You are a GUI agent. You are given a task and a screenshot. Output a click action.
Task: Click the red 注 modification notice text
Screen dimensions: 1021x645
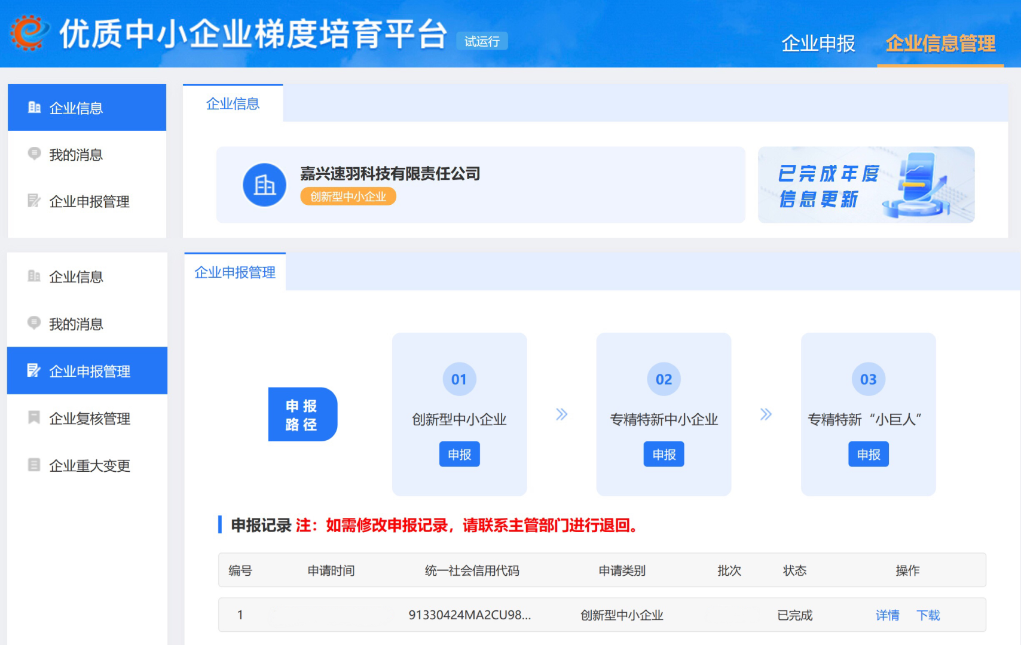click(x=467, y=526)
